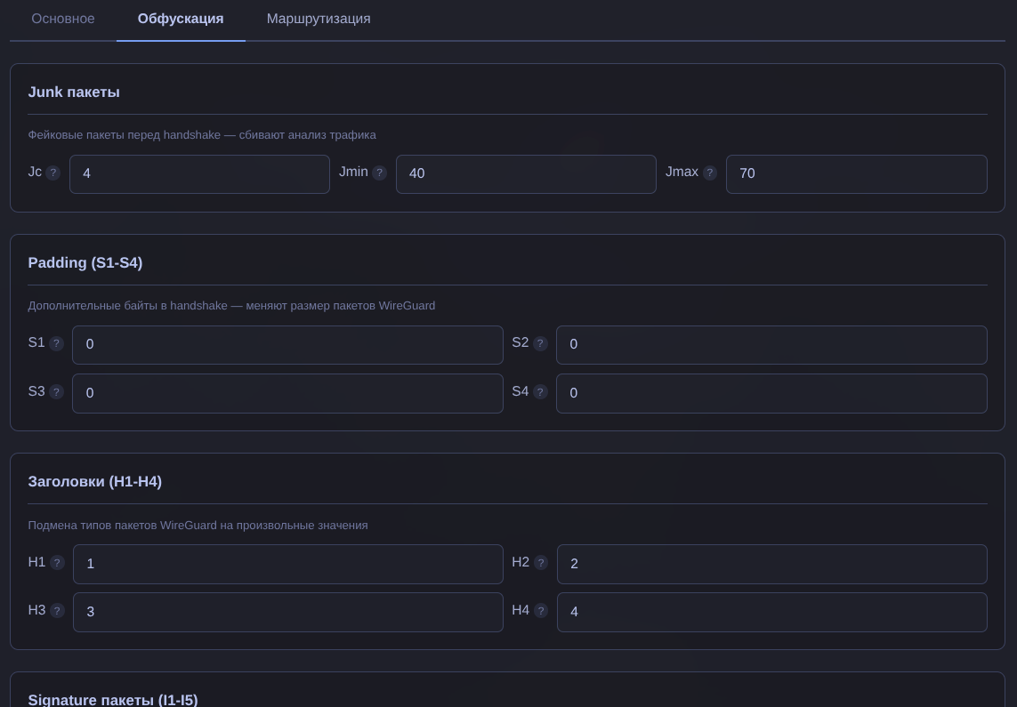Switch to the Основное tab
Image resolution: width=1017 pixels, height=707 pixels.
click(63, 19)
